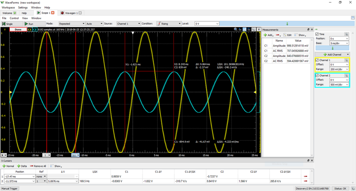Switch to the Wavegen 1 tab

[x=71, y=13]
